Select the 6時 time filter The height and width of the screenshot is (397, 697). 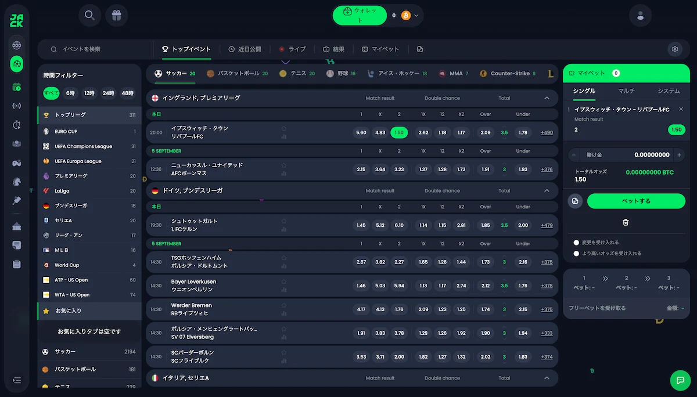[x=70, y=93]
